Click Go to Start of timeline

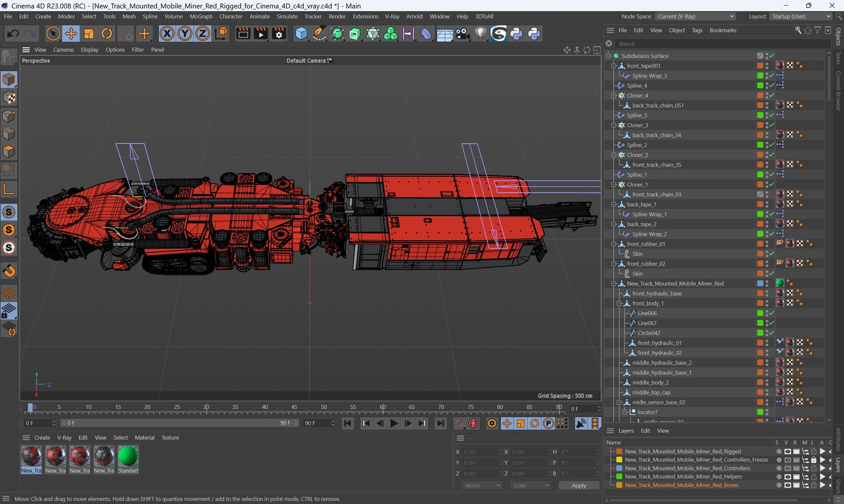pyautogui.click(x=348, y=423)
